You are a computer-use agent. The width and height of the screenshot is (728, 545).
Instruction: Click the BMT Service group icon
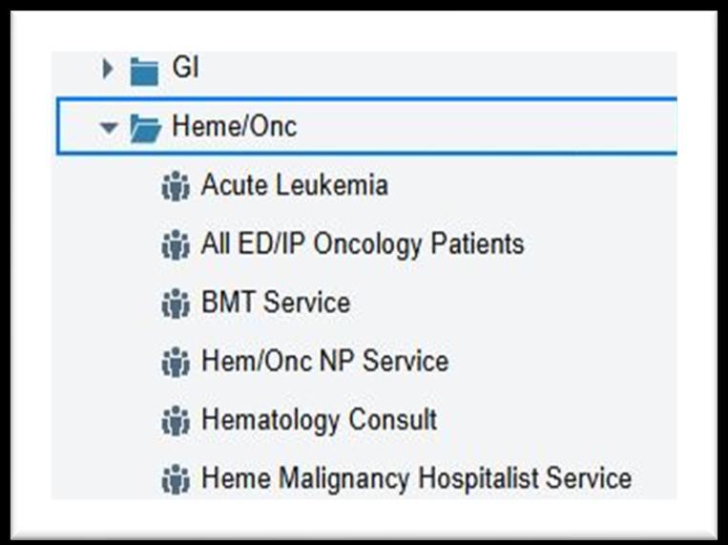176,304
